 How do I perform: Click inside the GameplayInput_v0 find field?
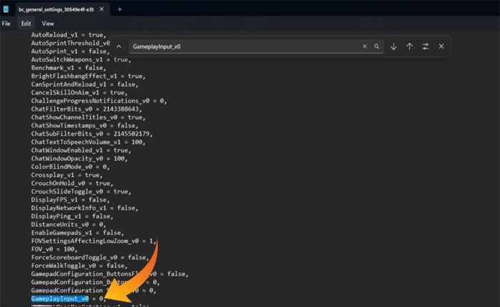coord(243,46)
